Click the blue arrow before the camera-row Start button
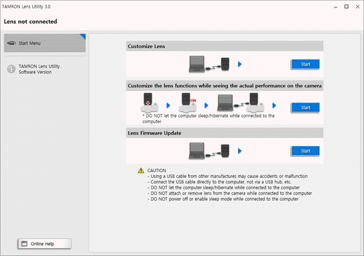Viewport: 364px width, 256px height. point(274,106)
